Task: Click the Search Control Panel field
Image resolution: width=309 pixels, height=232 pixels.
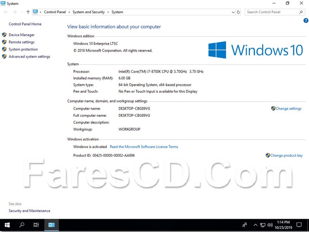Action: (275, 12)
